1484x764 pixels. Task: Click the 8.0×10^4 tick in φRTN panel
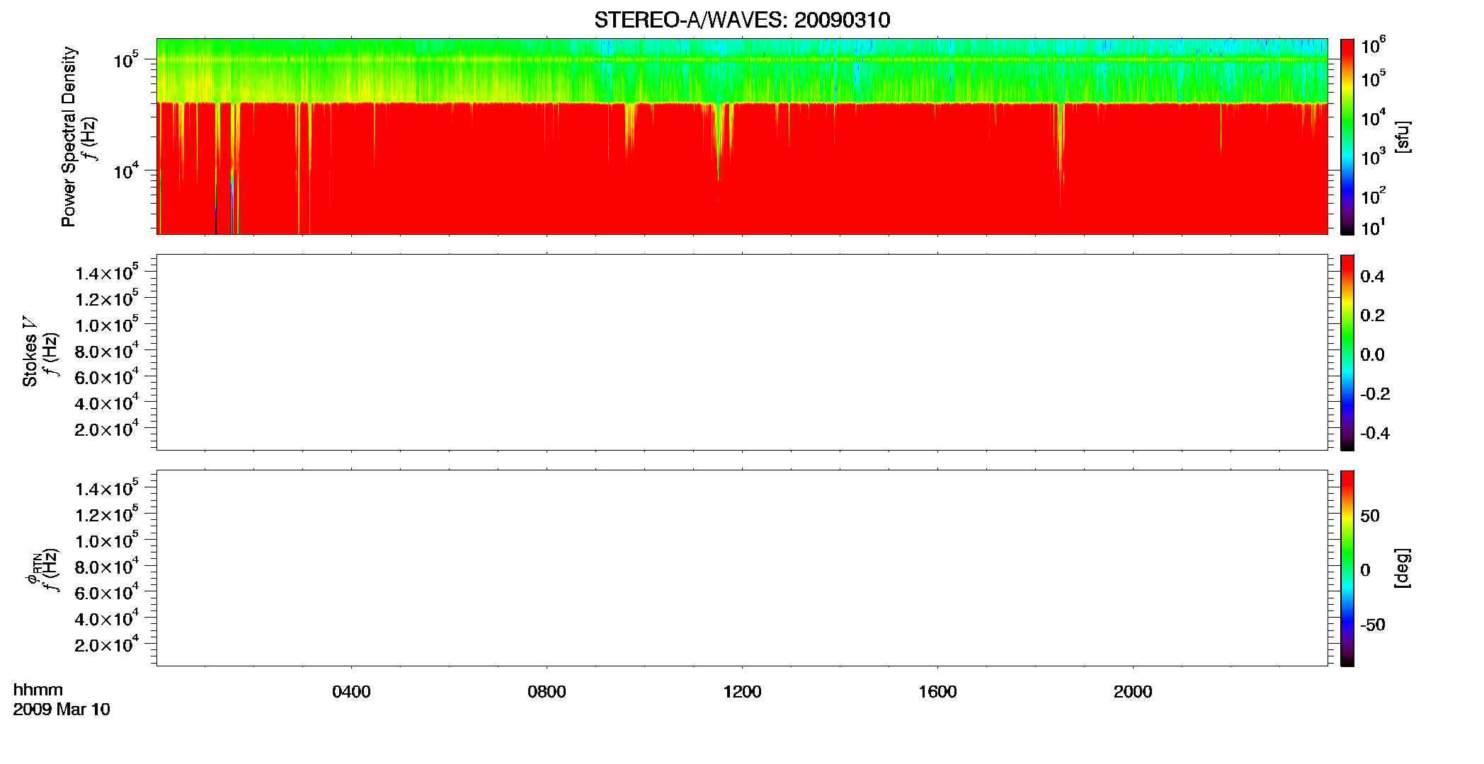[107, 567]
